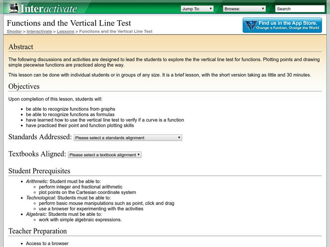Viewport: 330px width, 247px height.
Task: Open the Browse dropdown
Action: pyautogui.click(x=244, y=9)
